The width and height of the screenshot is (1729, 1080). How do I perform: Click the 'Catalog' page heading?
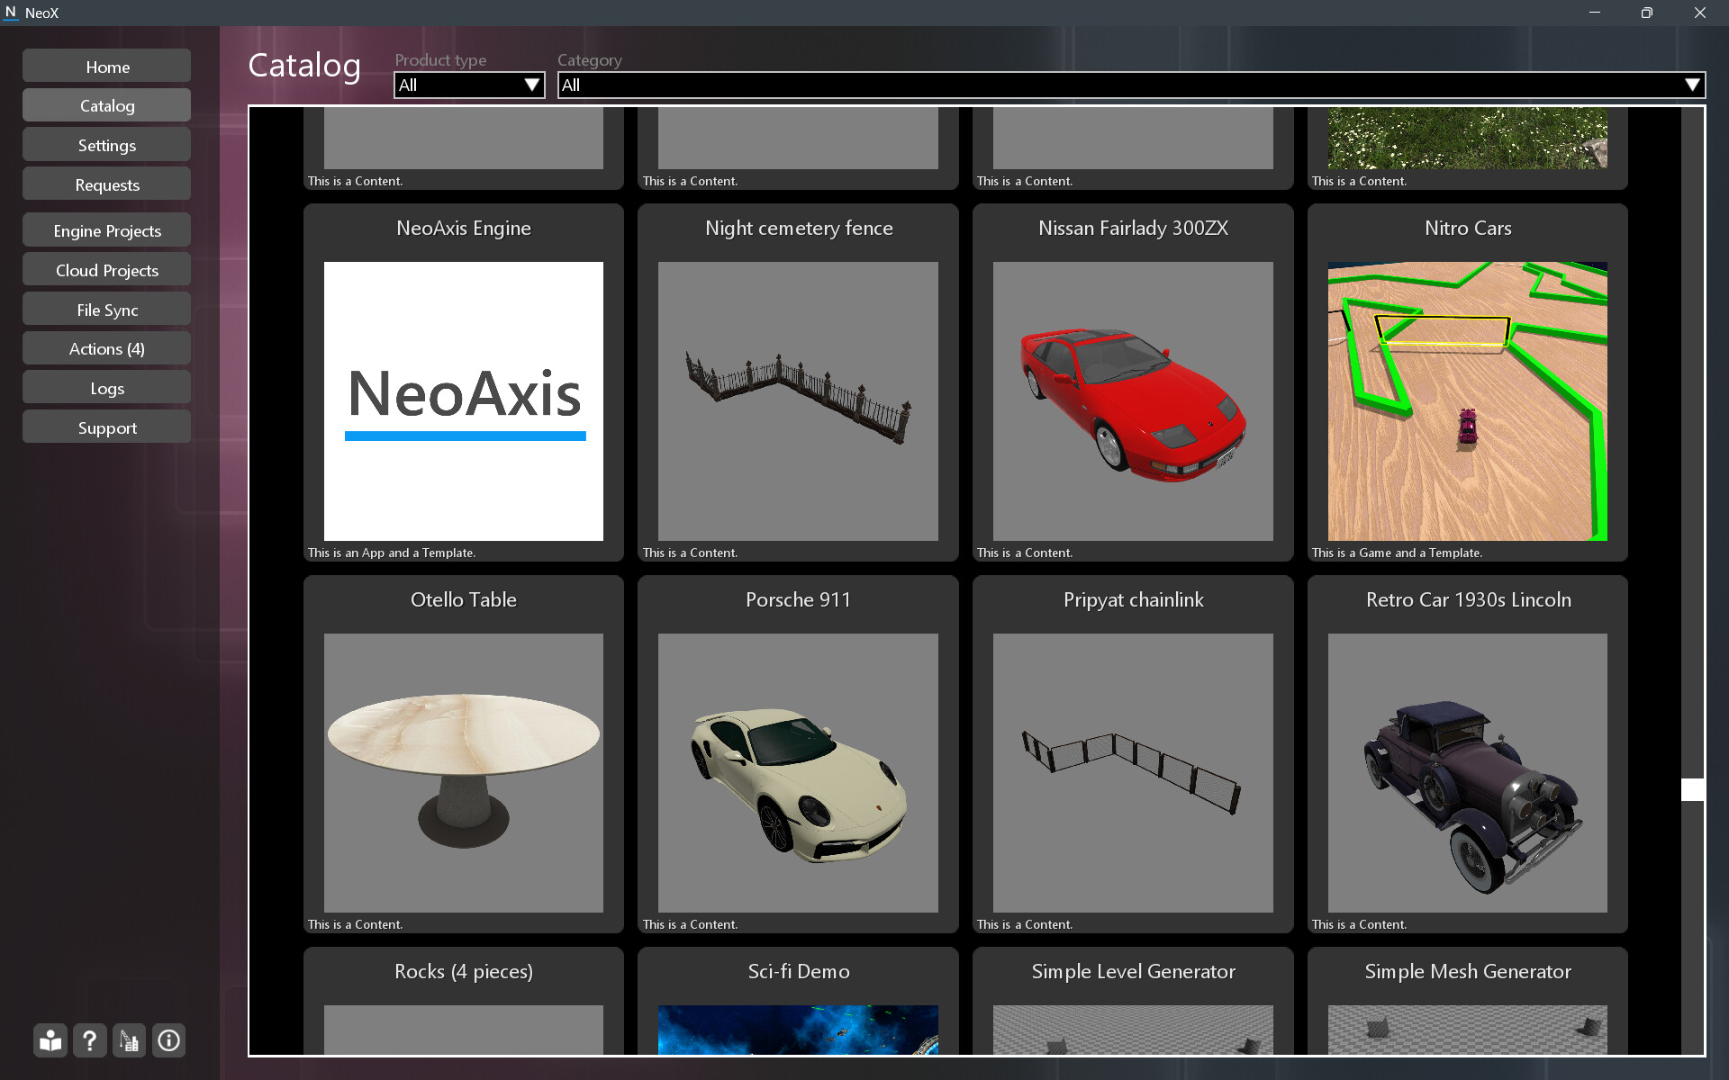pos(304,66)
